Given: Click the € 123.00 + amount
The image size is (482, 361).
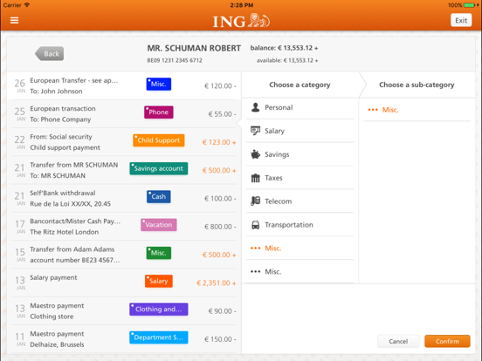Looking at the screenshot, I should [219, 142].
